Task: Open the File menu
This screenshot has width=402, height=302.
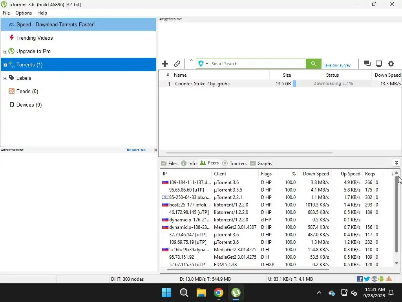Action: click(x=6, y=13)
